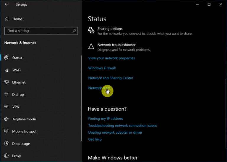
Task: Click the Ethernet monitor icon
Action: click(7, 82)
